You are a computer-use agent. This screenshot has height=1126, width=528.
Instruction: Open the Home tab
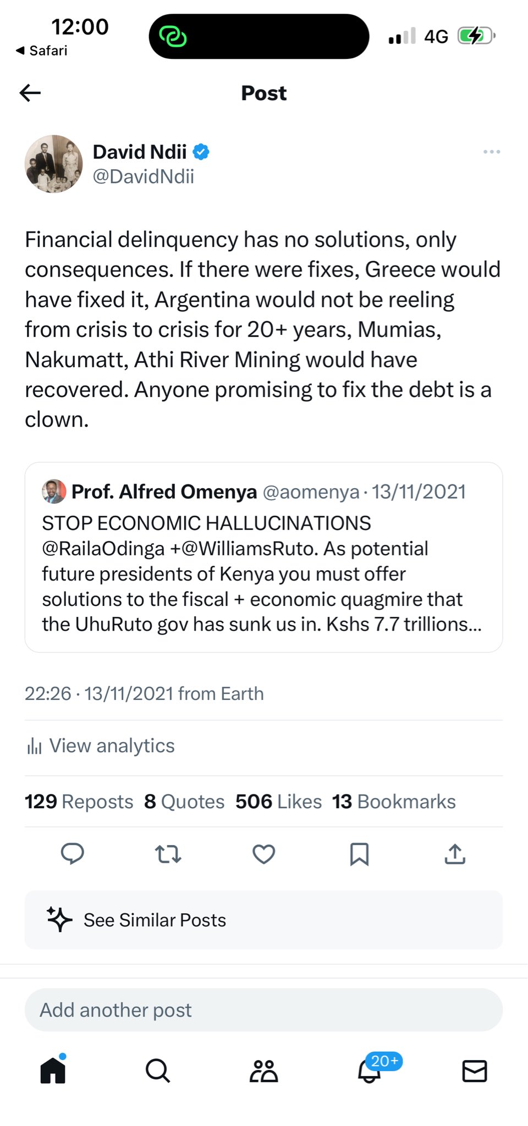(x=53, y=1070)
